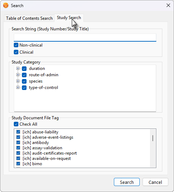
Task: Click the Search String input field
Action: 85,38
